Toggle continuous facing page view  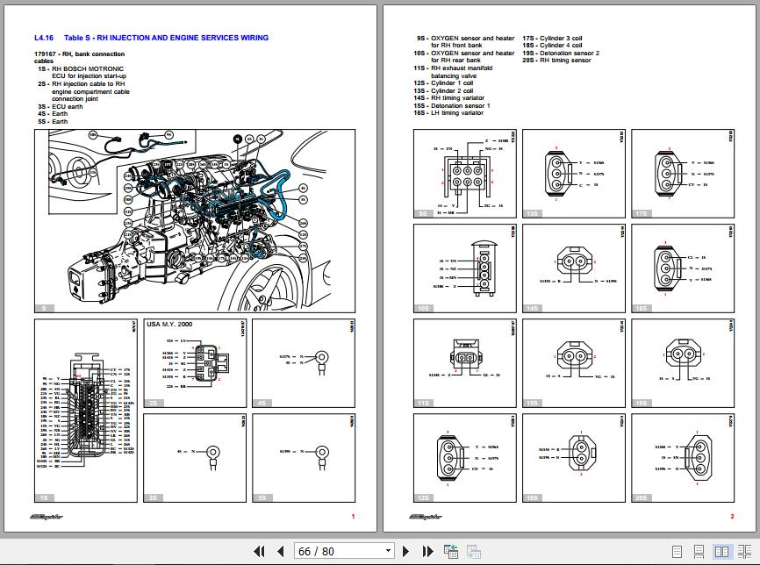tap(744, 550)
